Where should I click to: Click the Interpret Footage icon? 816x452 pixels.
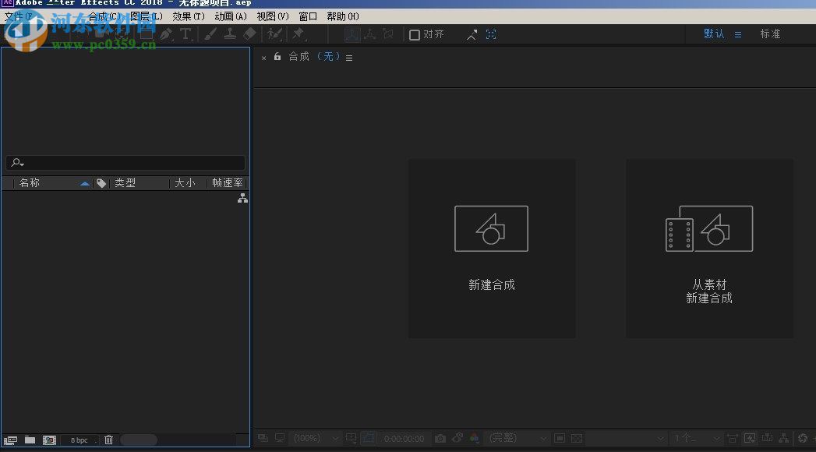(x=11, y=440)
